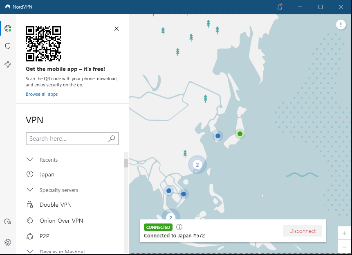Viewport: 352px width, 255px height.
Task: Select the blue pin west of Japan
Action: click(218, 136)
